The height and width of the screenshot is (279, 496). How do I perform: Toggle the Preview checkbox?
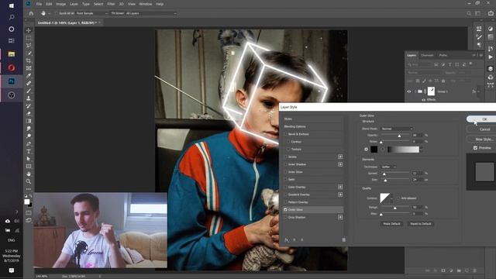point(475,148)
